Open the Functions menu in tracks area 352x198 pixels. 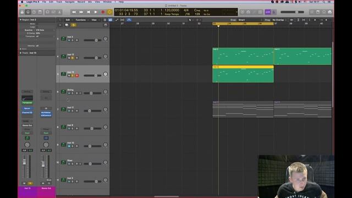point(81,20)
